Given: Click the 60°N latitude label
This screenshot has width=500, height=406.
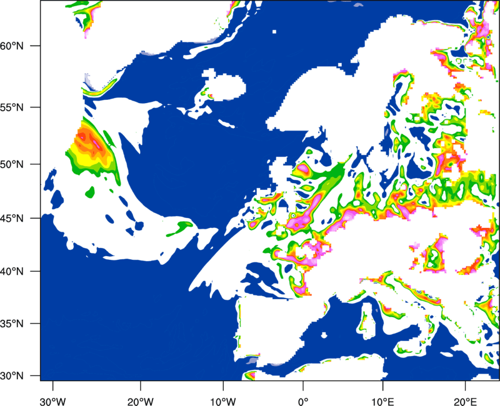Looking at the screenshot, I should 12,46.
